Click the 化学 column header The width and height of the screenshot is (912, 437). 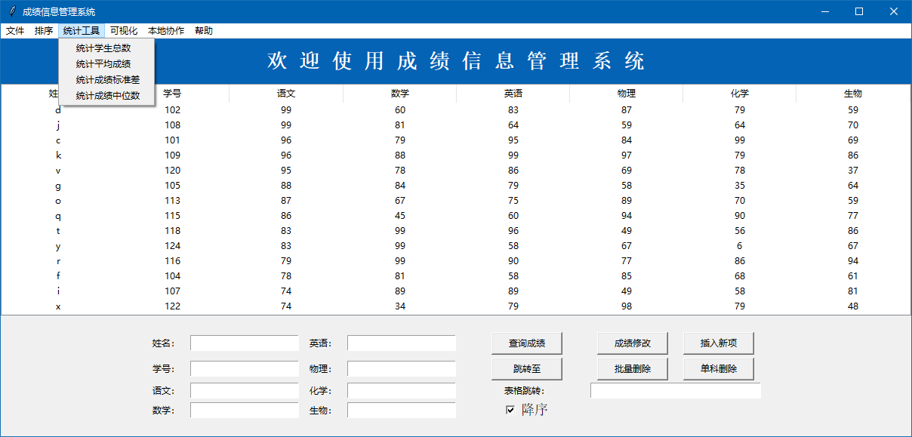click(740, 94)
